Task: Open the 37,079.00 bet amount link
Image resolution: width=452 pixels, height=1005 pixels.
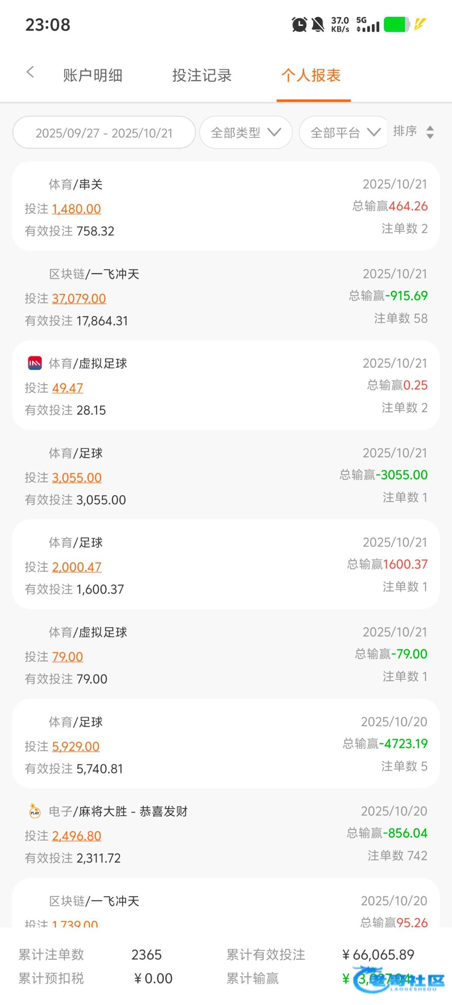Action: [x=79, y=298]
